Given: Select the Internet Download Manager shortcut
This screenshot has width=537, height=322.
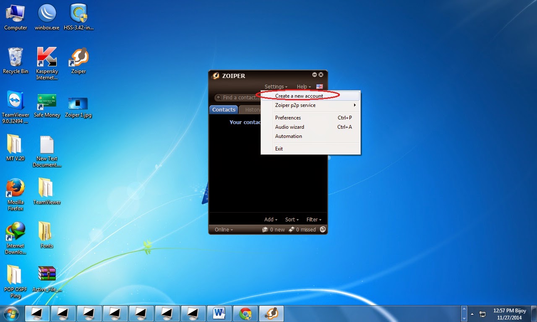Looking at the screenshot, I should click(x=16, y=238).
